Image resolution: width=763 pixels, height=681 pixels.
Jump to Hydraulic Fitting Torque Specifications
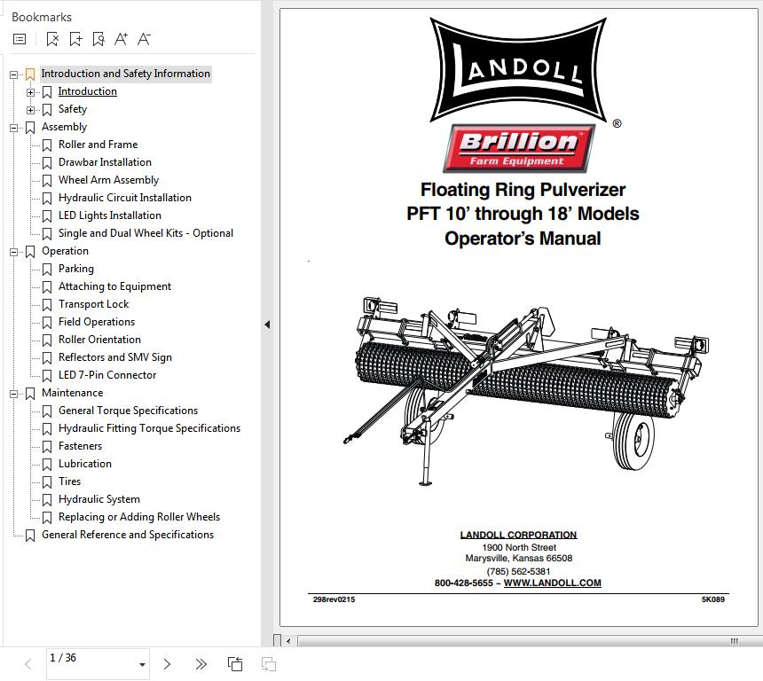click(149, 428)
